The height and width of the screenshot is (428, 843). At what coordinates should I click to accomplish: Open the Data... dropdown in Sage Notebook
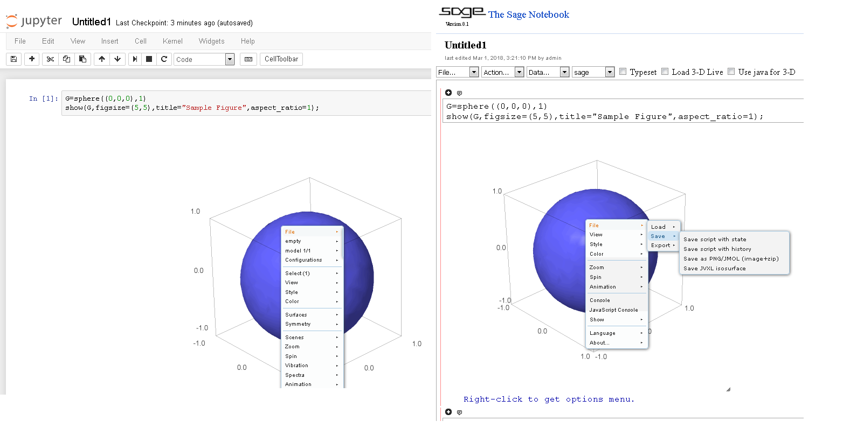click(x=548, y=72)
